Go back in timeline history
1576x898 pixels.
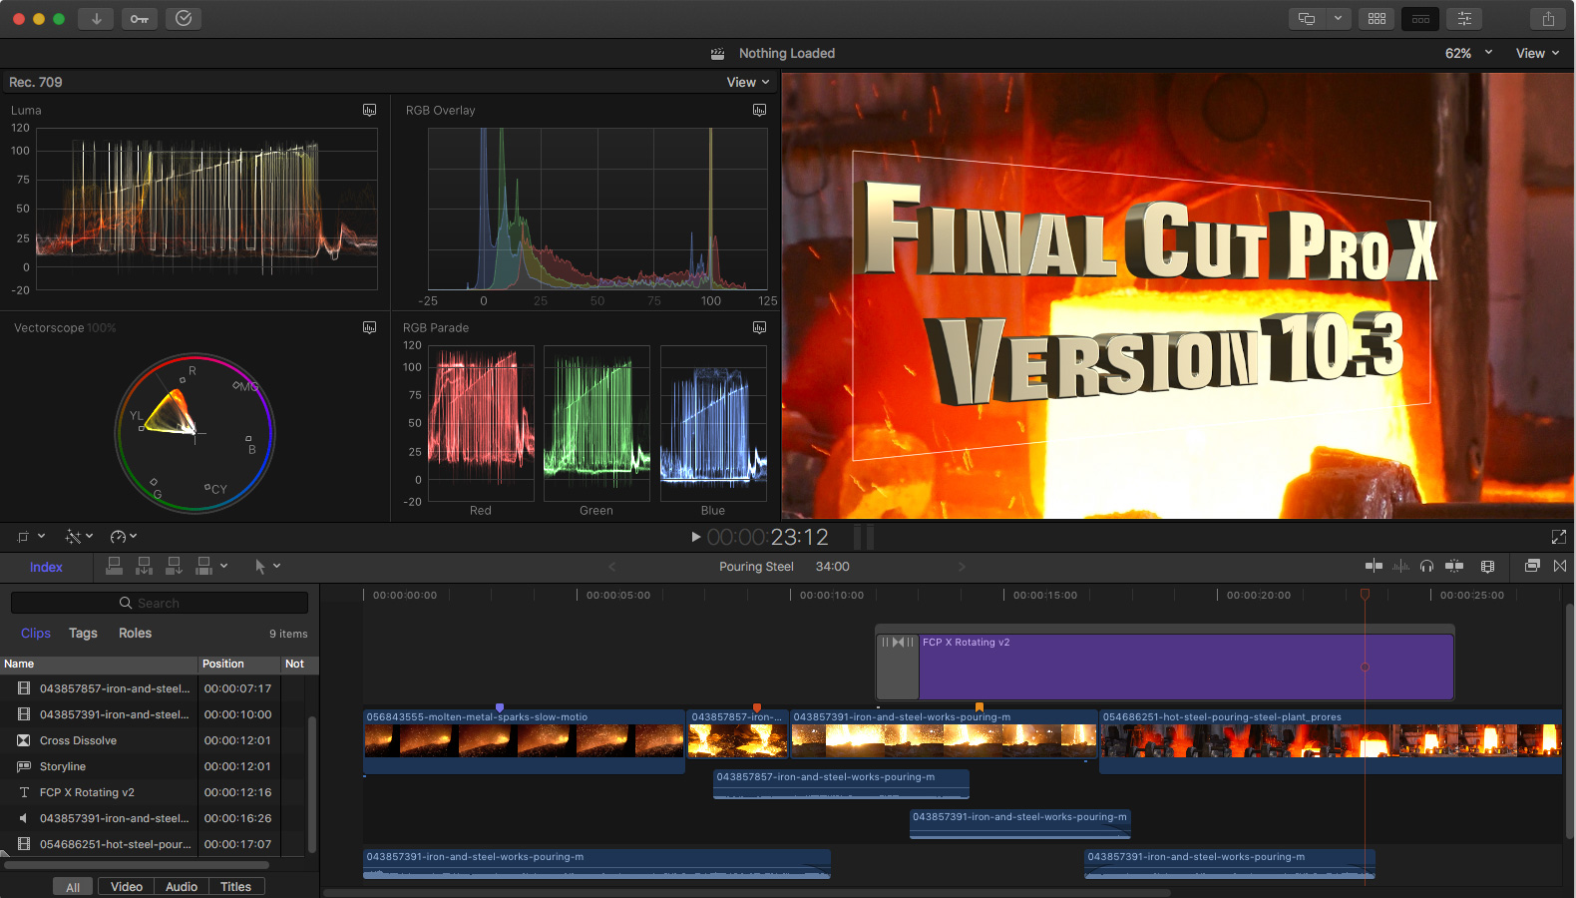click(x=611, y=567)
